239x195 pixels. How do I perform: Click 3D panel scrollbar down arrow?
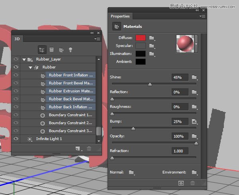[x=99, y=141]
